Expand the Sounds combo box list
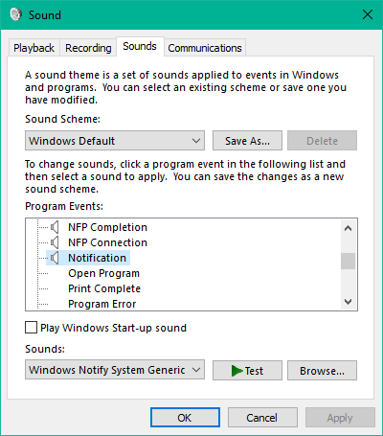This screenshot has height=436, width=383. [115, 370]
